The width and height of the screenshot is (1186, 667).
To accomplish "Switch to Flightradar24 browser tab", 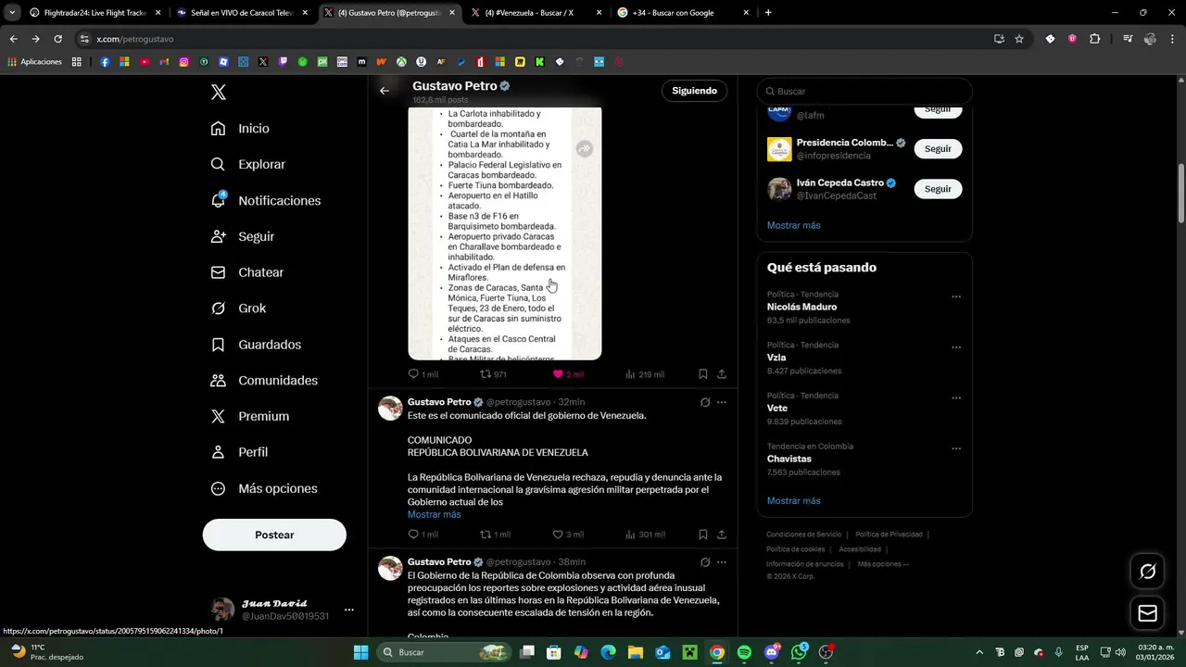I will tap(93, 13).
